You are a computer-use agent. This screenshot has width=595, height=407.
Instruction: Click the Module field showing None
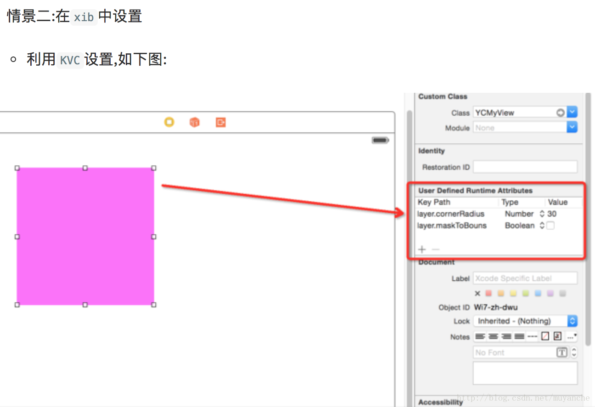point(520,128)
